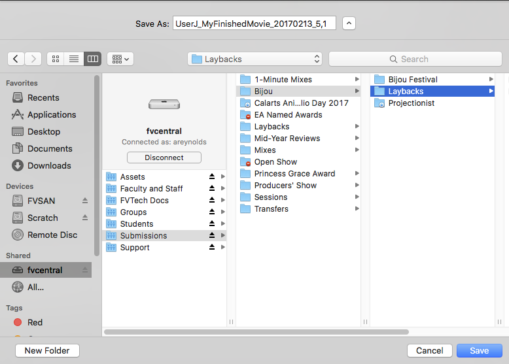509x364 pixels.
Task: Eject fvcentral in the sidebar
Action: click(x=85, y=270)
